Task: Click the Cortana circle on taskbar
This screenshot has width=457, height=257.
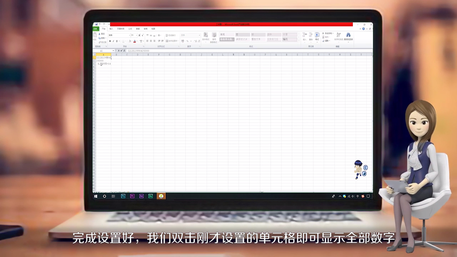Action: coord(105,196)
